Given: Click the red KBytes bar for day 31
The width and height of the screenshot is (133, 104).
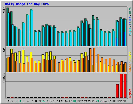Looking at the screenshot, I should pos(125,86).
